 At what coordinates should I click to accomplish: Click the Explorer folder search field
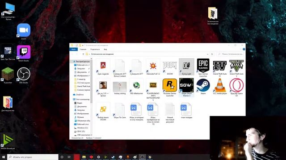click(231, 54)
